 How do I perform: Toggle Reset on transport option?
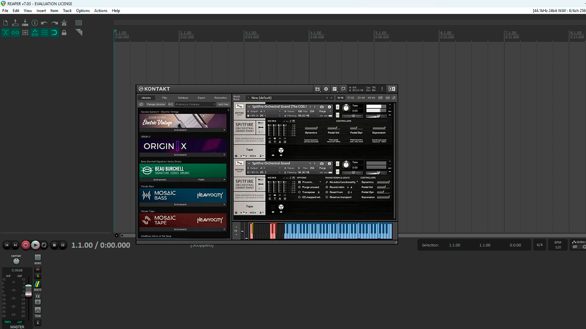(x=327, y=197)
